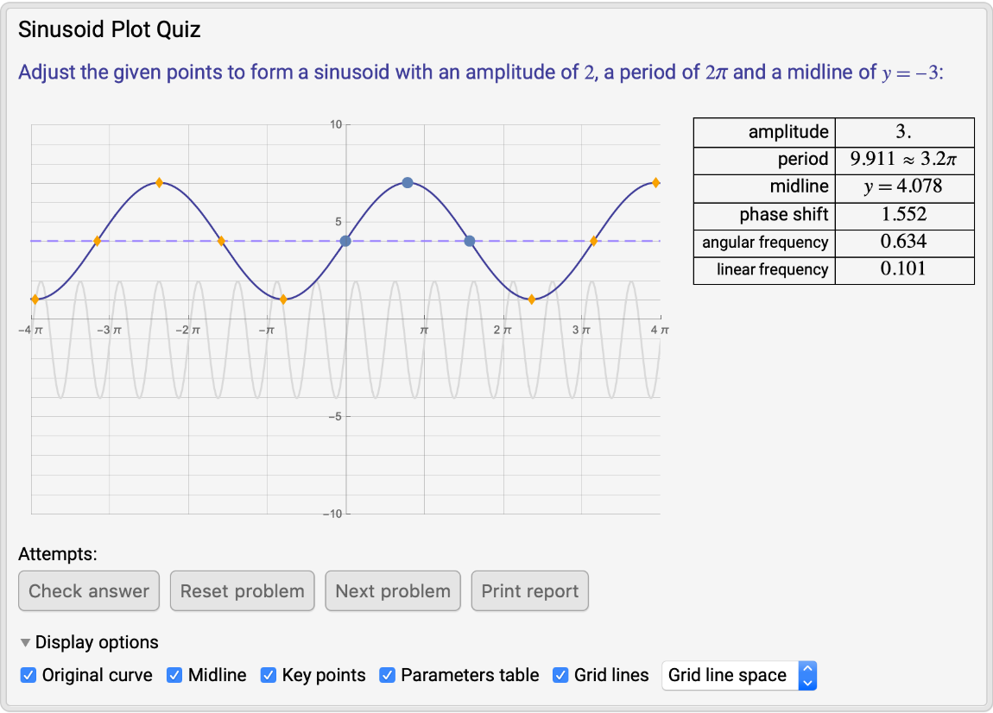Click the orange diamond minimum near −π
The height and width of the screenshot is (713, 993).
tap(283, 300)
